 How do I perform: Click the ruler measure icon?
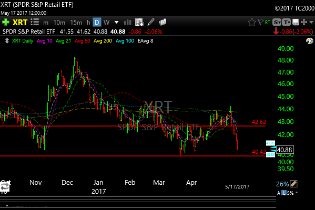(293, 184)
